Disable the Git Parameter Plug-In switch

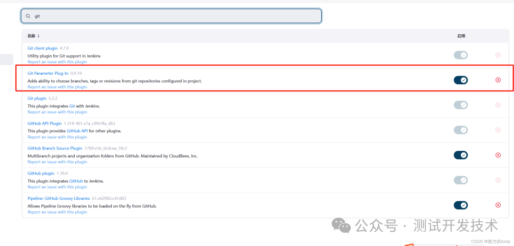(x=461, y=80)
